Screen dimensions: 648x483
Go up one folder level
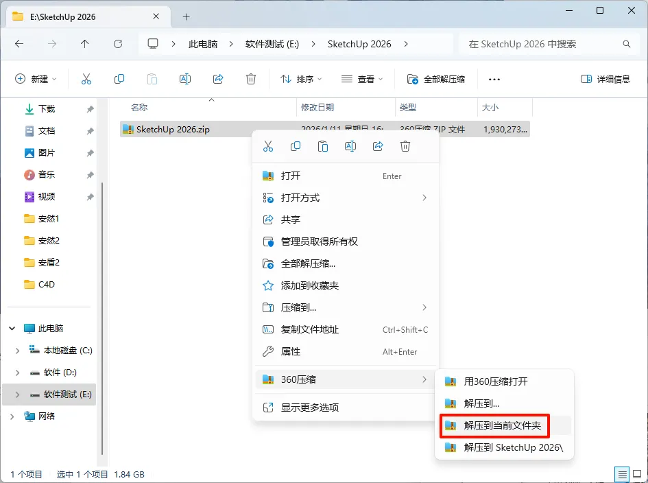(85, 44)
